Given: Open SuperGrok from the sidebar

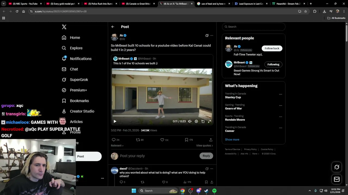Looking at the screenshot, I should 75,80.
